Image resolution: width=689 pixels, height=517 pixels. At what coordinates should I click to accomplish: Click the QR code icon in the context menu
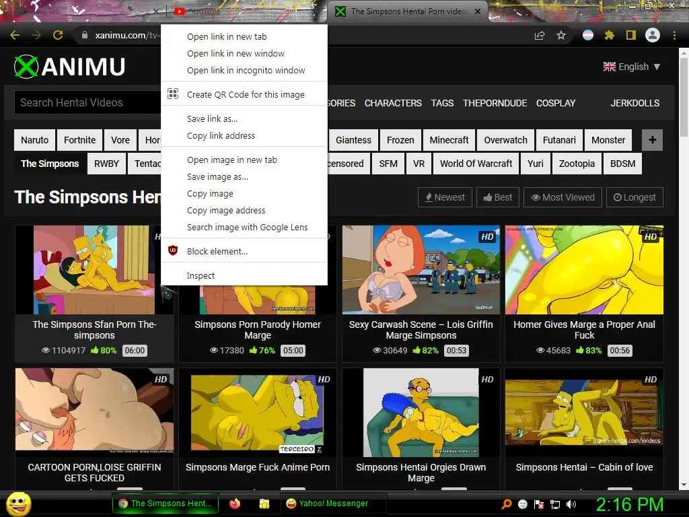(x=173, y=94)
